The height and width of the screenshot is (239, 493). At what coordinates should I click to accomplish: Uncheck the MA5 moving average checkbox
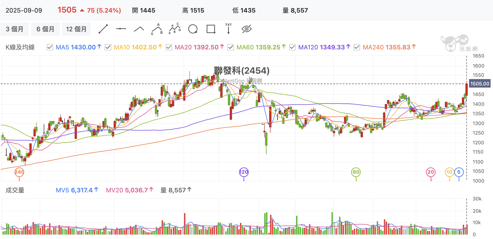tap(50, 47)
